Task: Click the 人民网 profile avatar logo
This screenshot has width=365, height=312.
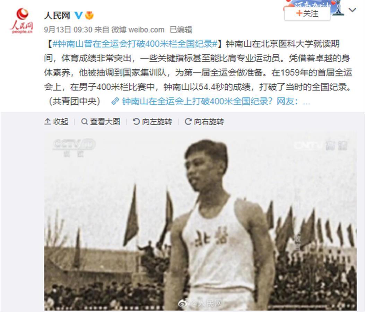Action: [x=21, y=21]
